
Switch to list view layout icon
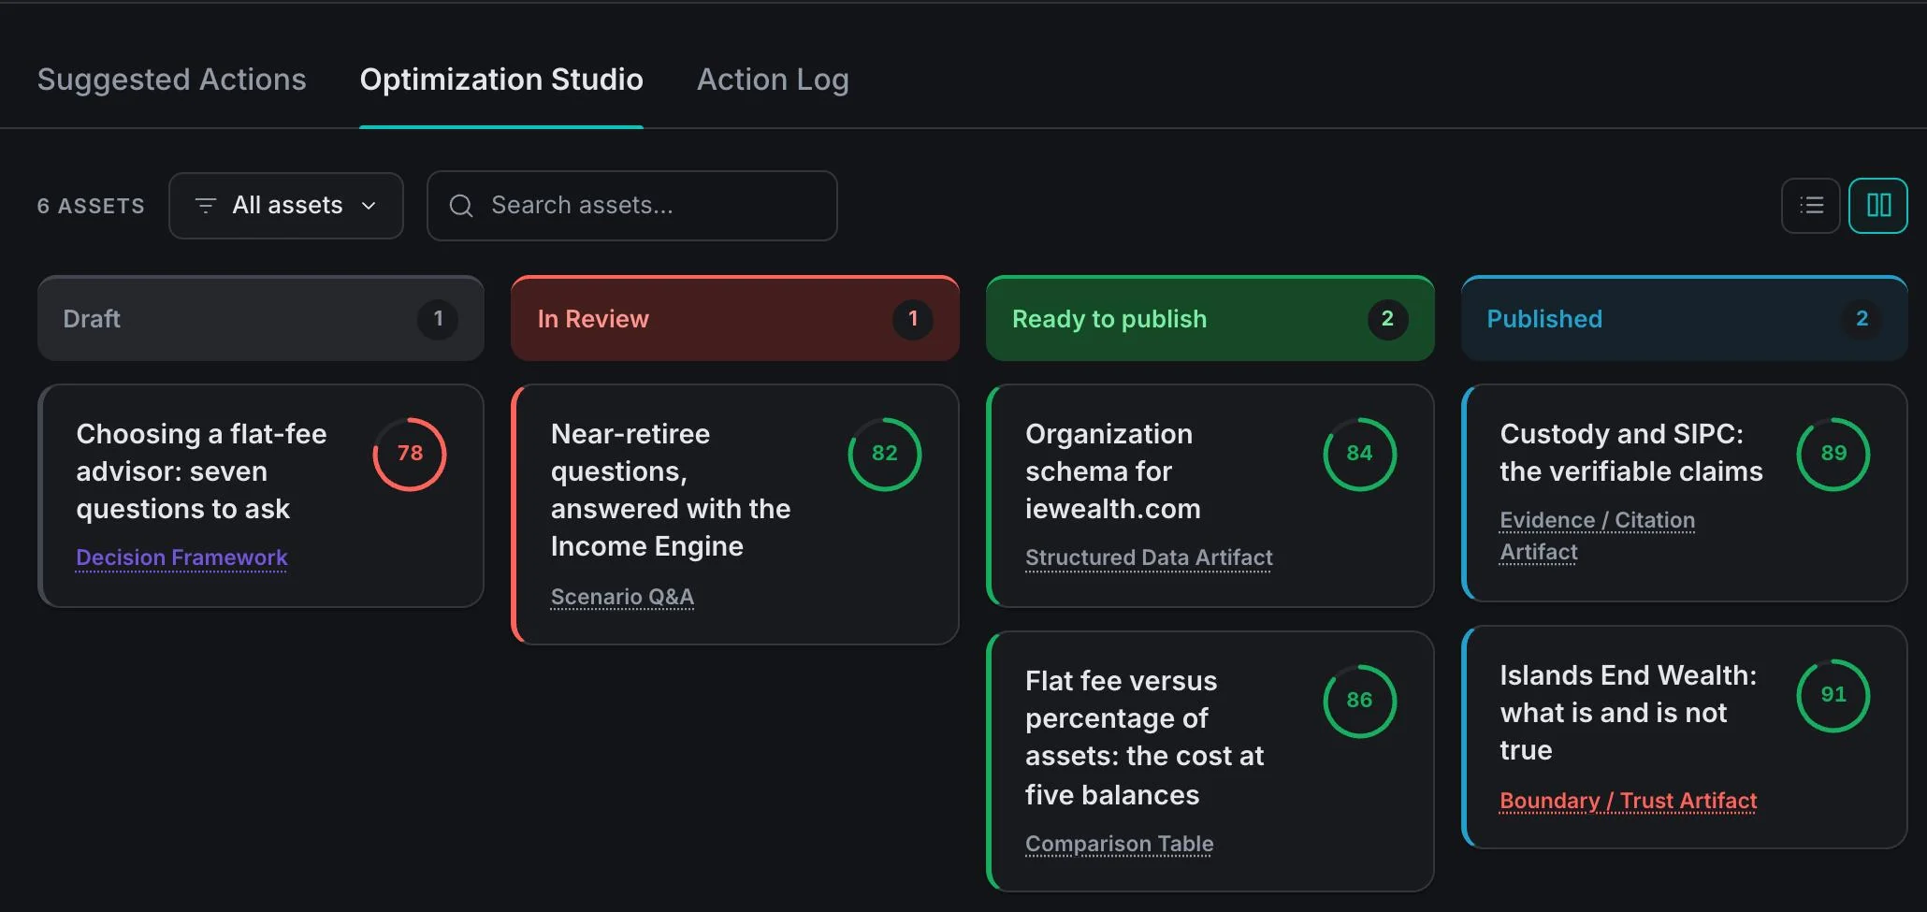(x=1811, y=206)
